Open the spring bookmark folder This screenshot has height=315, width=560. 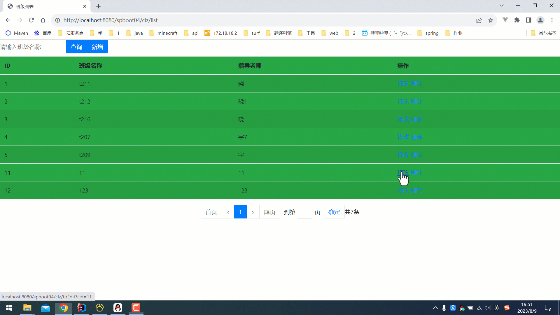click(428, 33)
